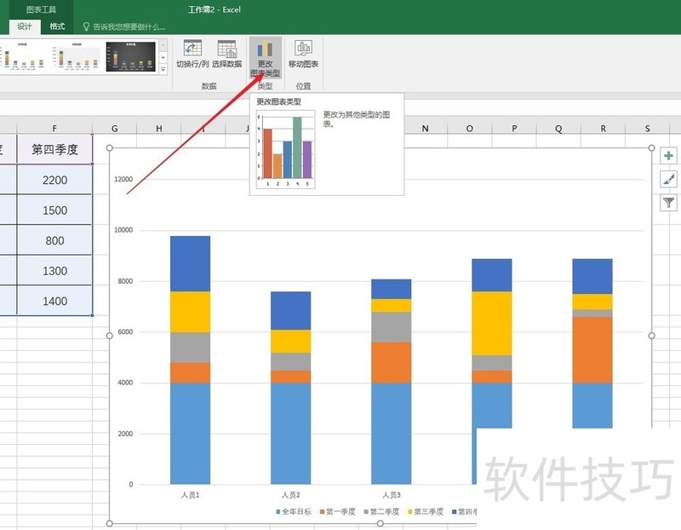The image size is (681, 530).
Task: Click 人员2 dark blue top segment
Action: 290,310
